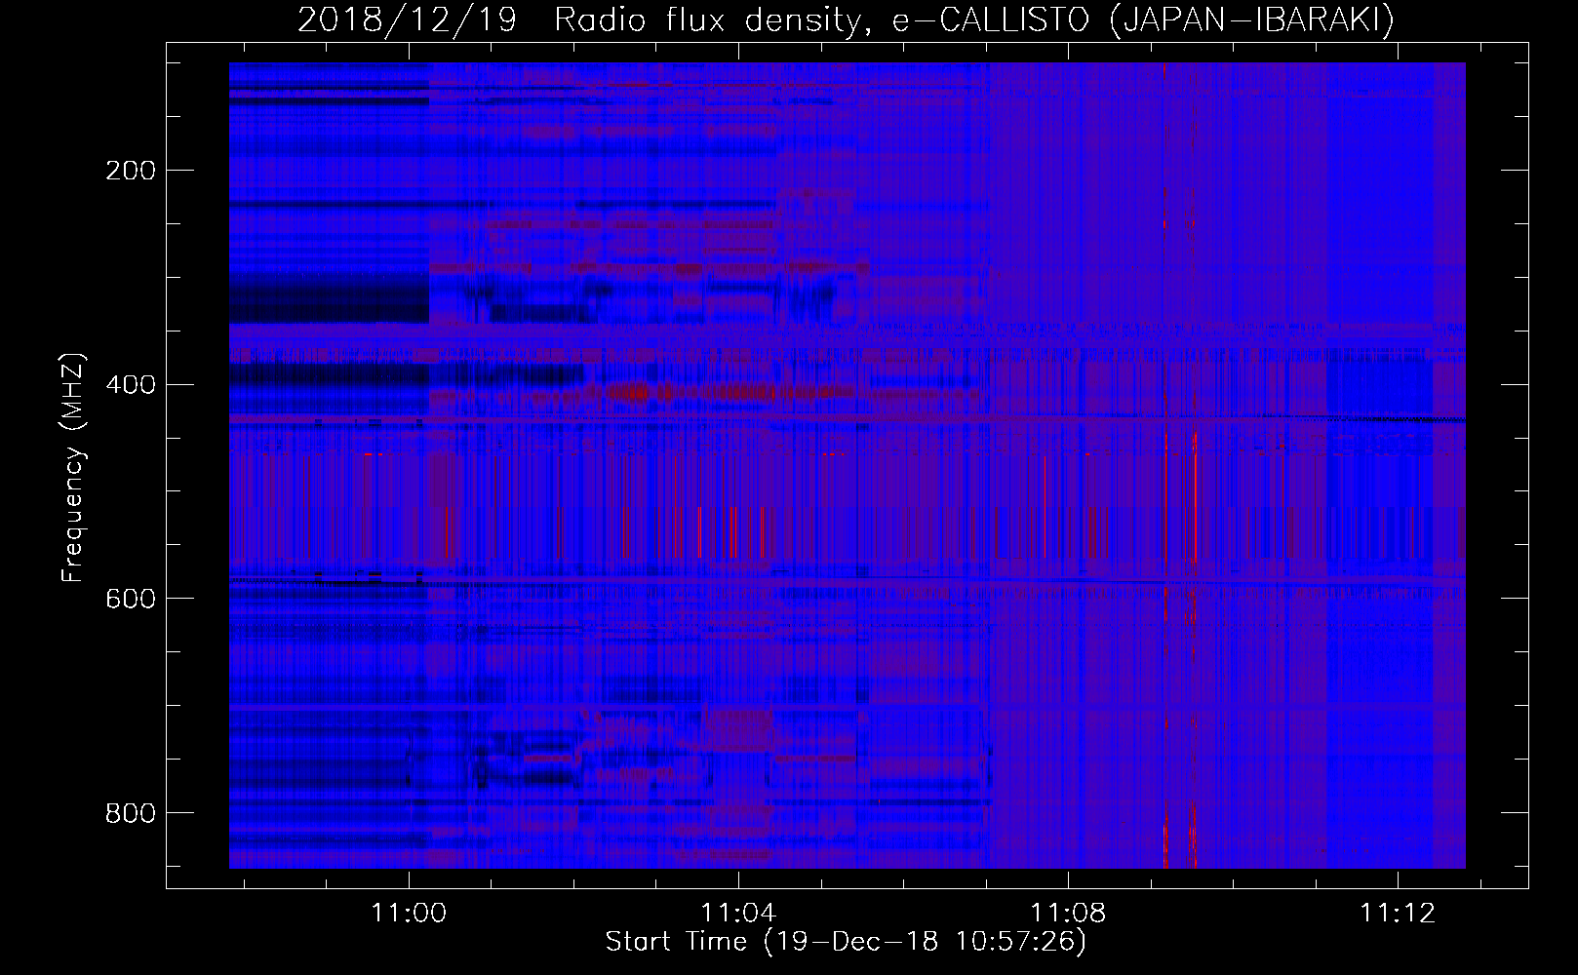Click the 'Frequency (MHZ)' axis label

pyautogui.click(x=73, y=467)
